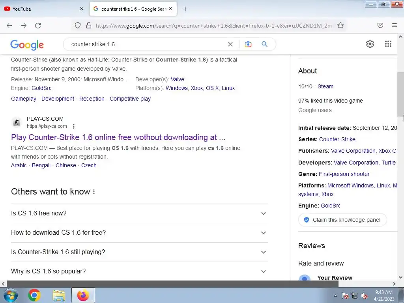
Task: Click the vertical scrollbar down arrow
Action: [401, 277]
